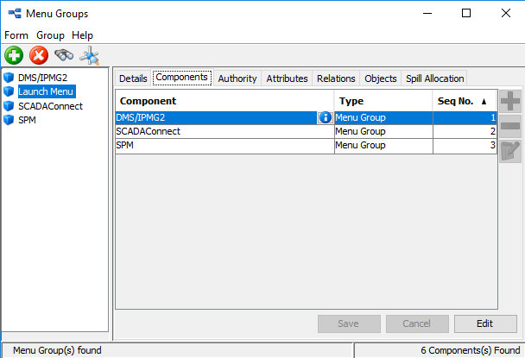Click the cube icon beside SCADAConnect
This screenshot has height=358, width=525.
click(x=9, y=106)
